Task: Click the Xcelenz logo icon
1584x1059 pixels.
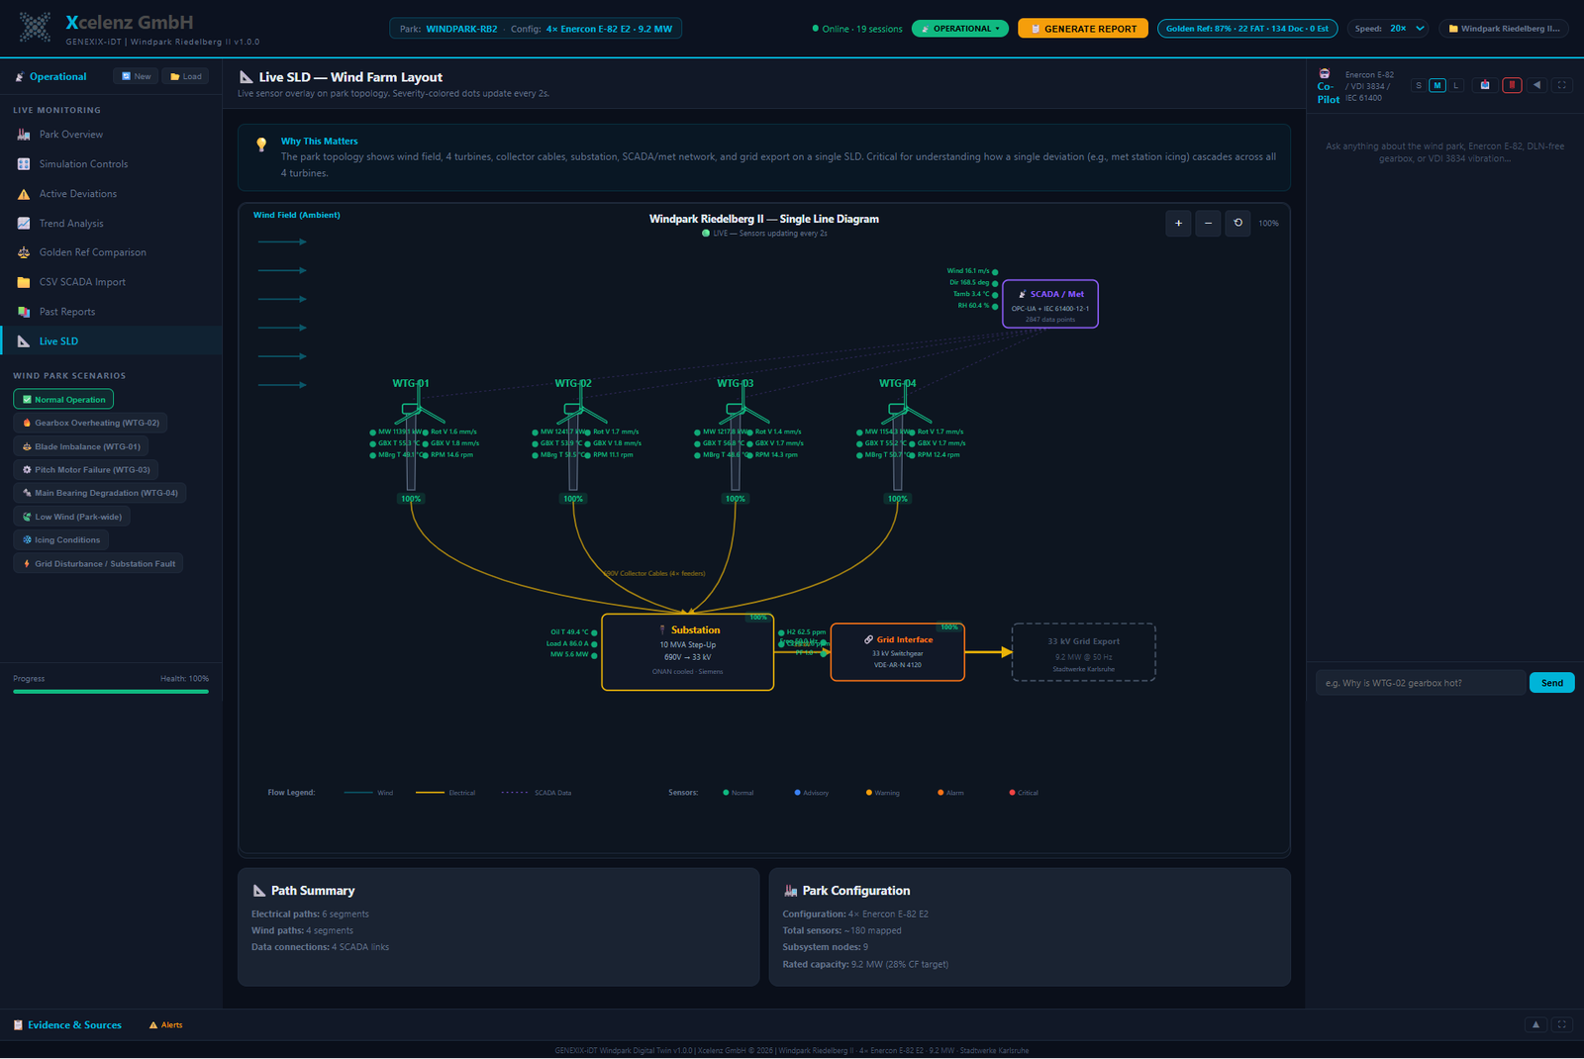Action: tap(36, 28)
